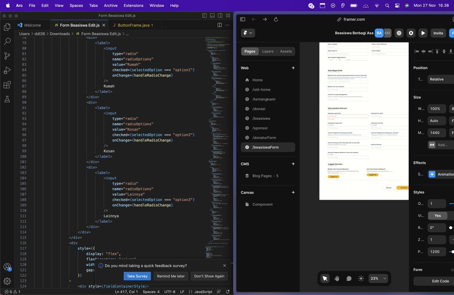
Task: Toggle the VS Code primary sidebar layout
Action: (204, 16)
